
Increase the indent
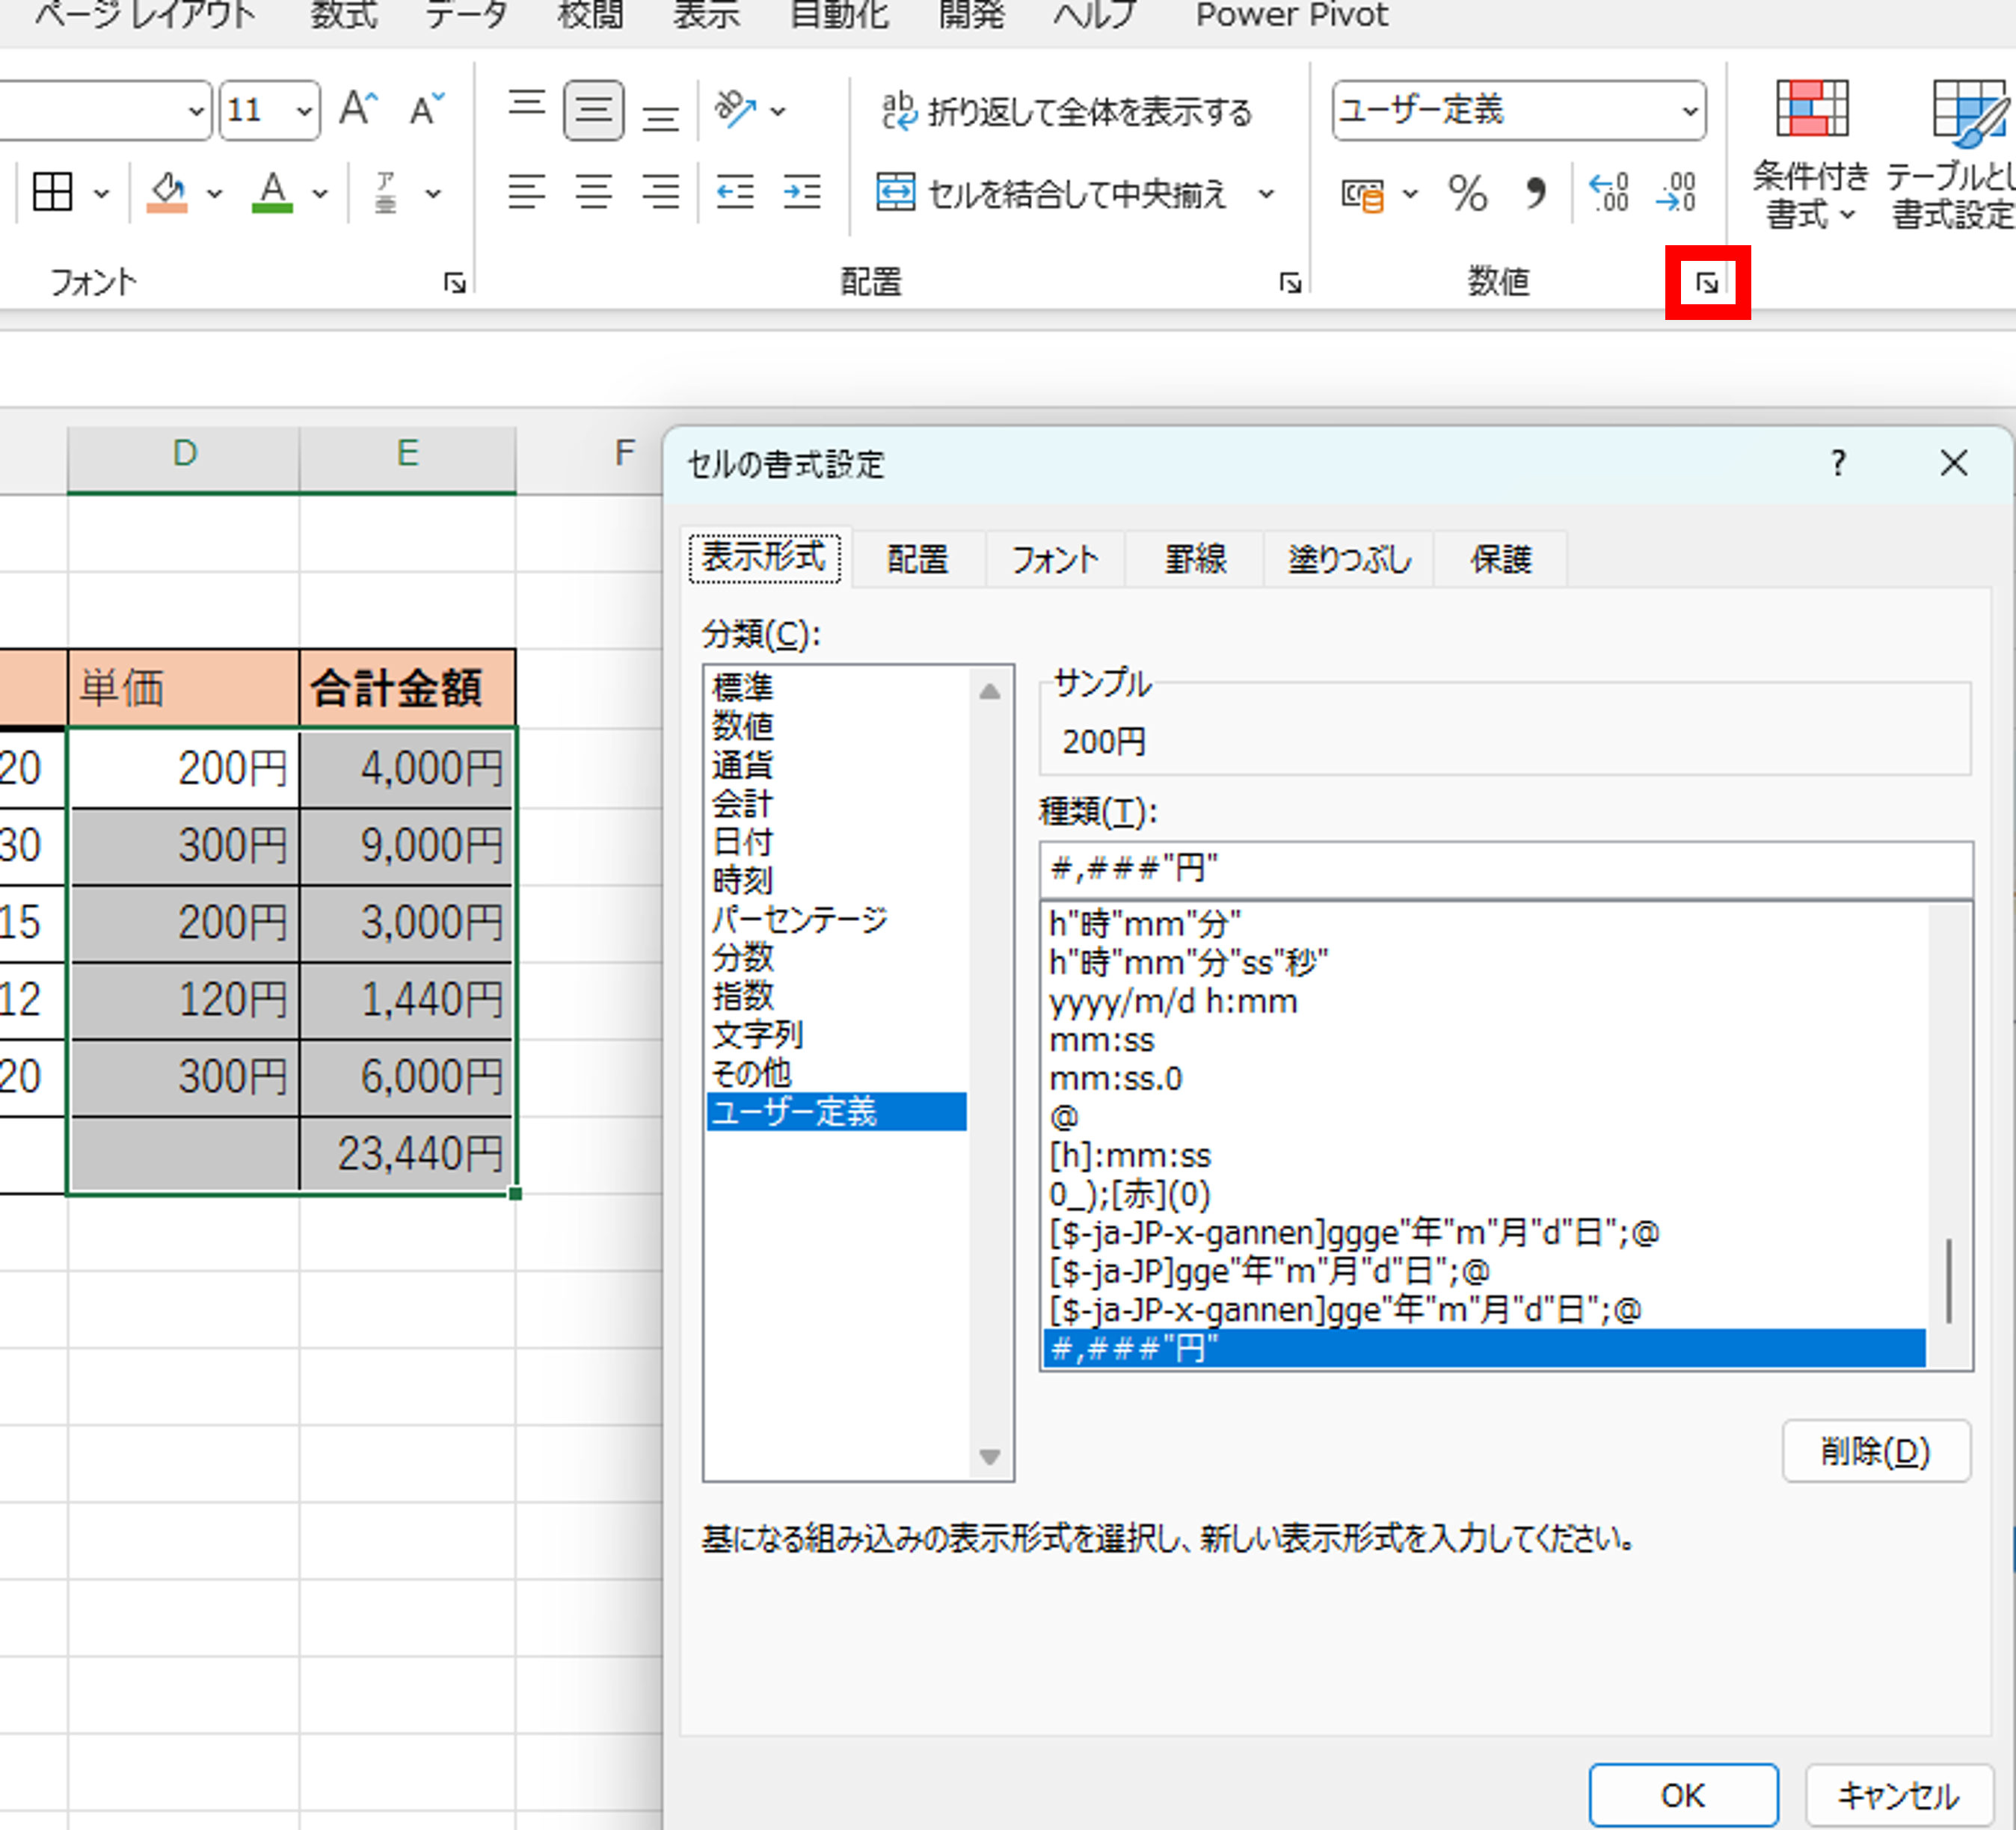802,192
